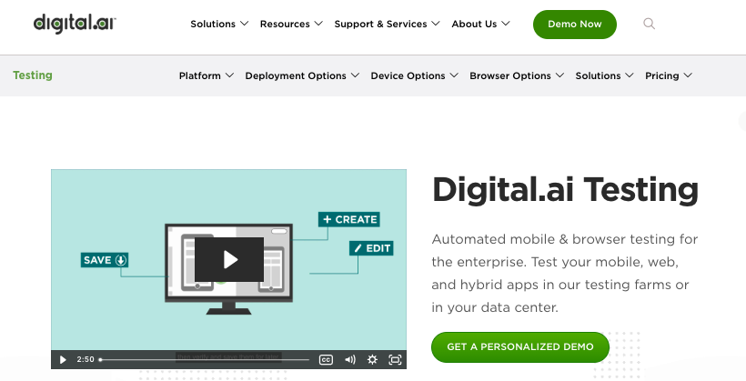Click the 2:50 video duration text
The width and height of the screenshot is (746, 381).
pos(86,359)
